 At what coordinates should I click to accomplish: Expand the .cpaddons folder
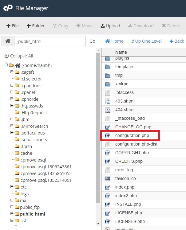click(x=12, y=85)
